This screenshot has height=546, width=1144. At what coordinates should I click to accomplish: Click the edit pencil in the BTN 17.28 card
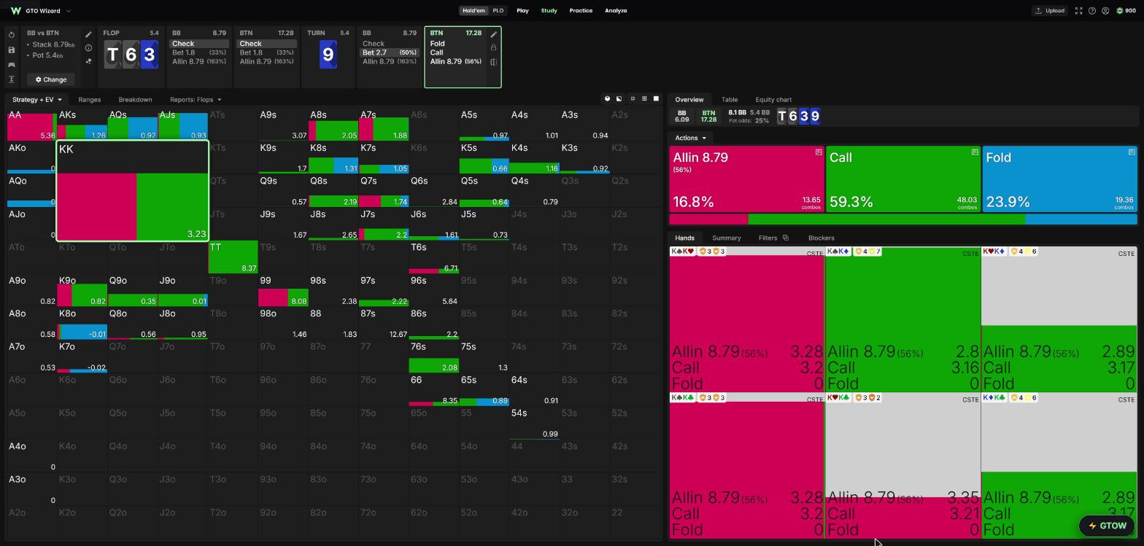[x=494, y=34]
